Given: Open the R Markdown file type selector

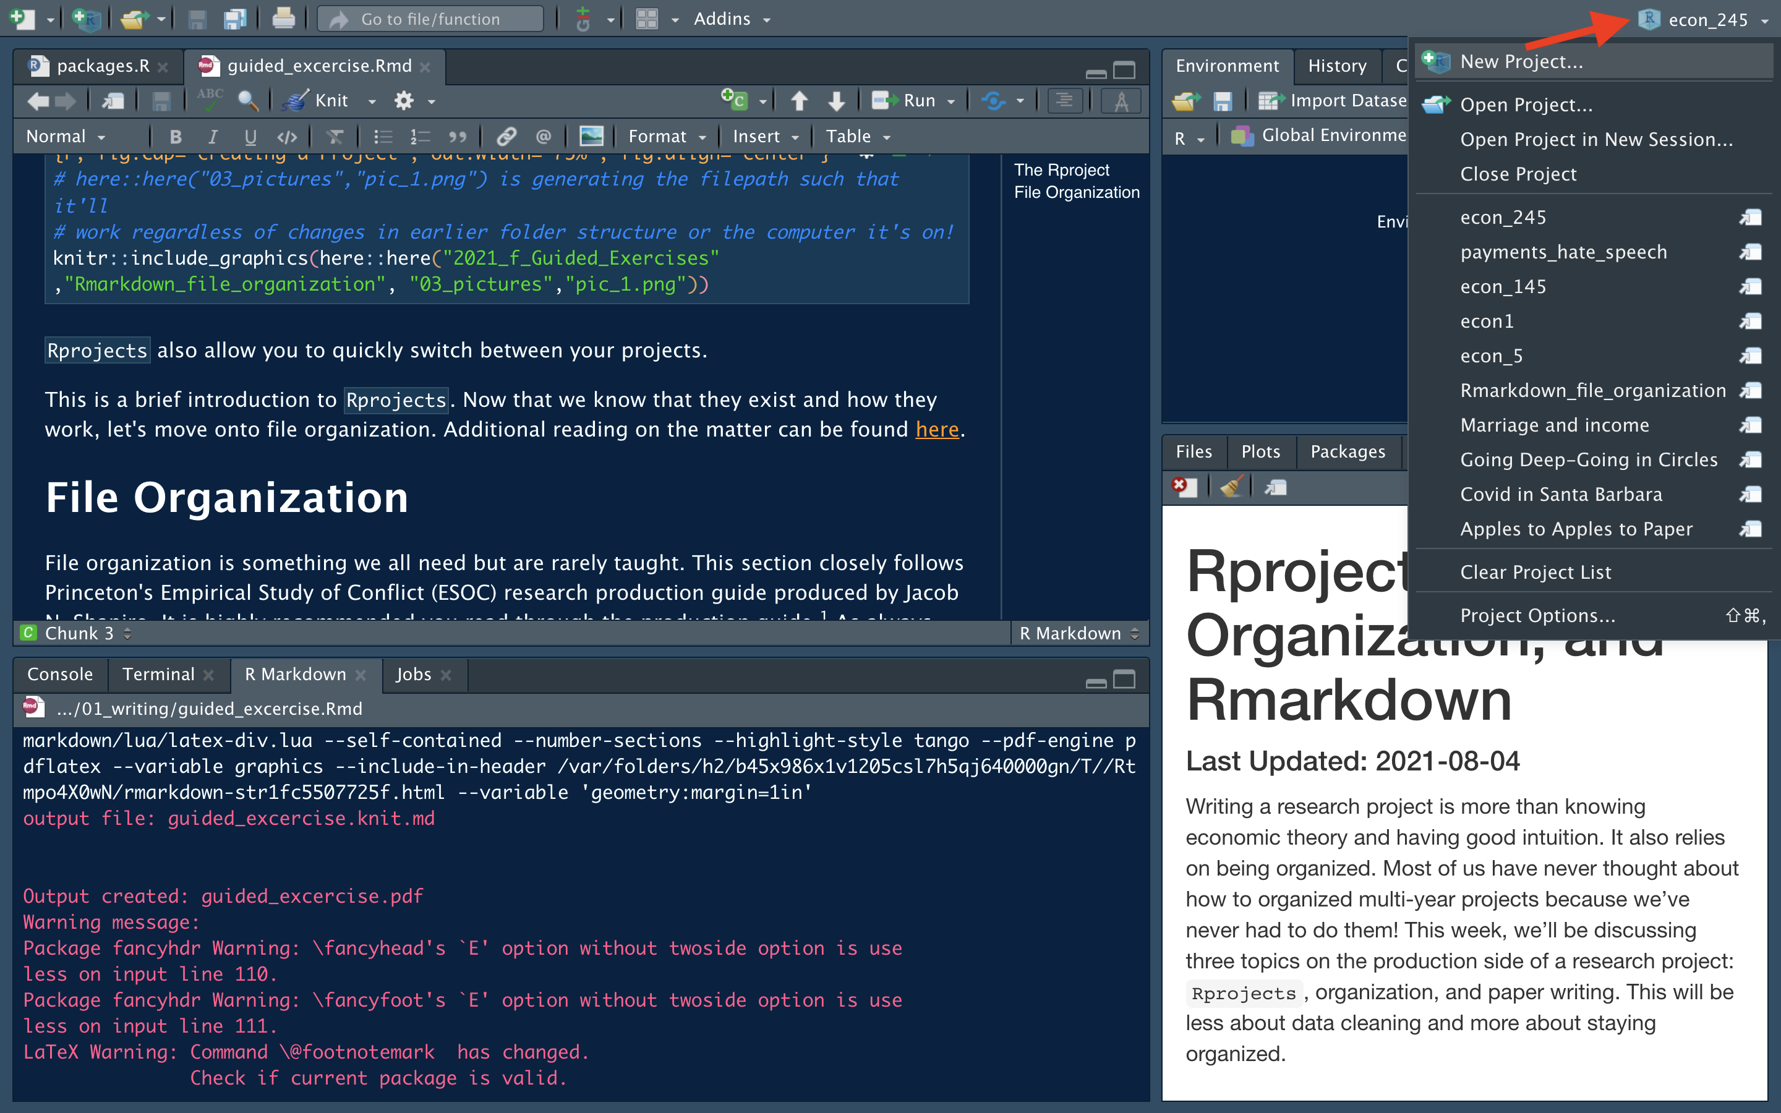Looking at the screenshot, I should [x=1080, y=633].
